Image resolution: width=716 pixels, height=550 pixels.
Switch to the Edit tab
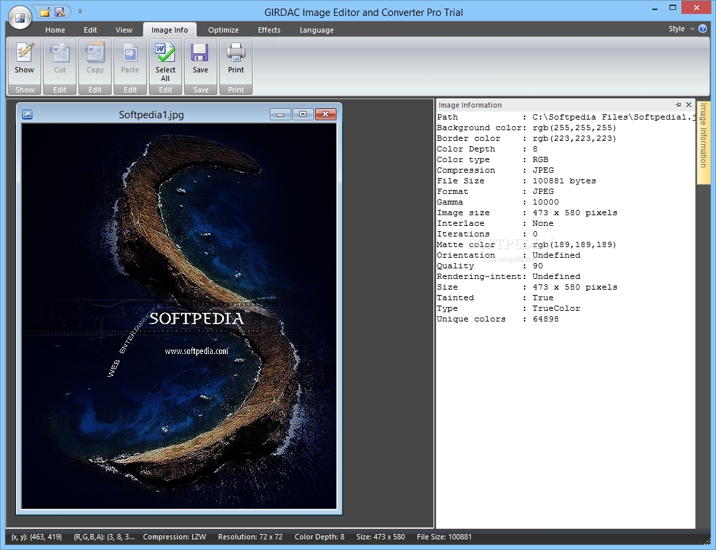click(x=90, y=30)
